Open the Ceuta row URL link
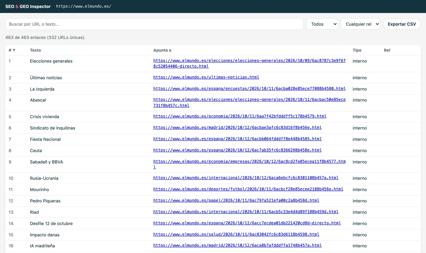426x253 pixels. tap(237, 150)
